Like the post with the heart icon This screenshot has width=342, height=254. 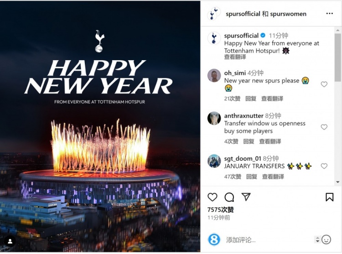tap(212, 197)
